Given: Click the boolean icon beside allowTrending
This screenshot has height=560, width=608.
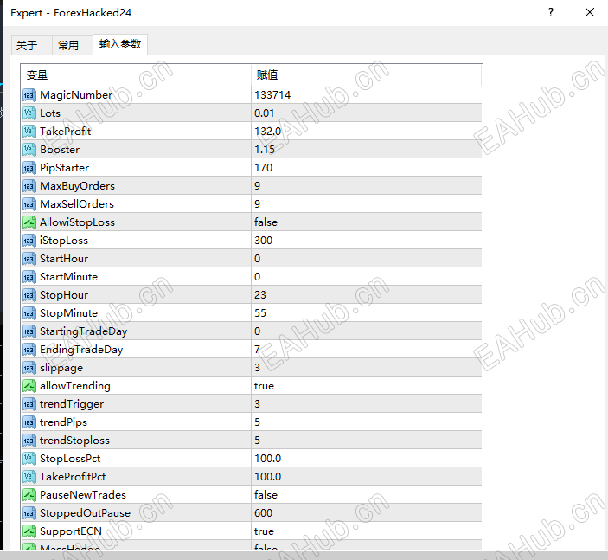Looking at the screenshot, I should (29, 386).
